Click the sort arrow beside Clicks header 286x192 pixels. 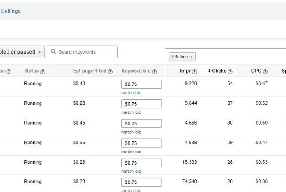[209, 71]
